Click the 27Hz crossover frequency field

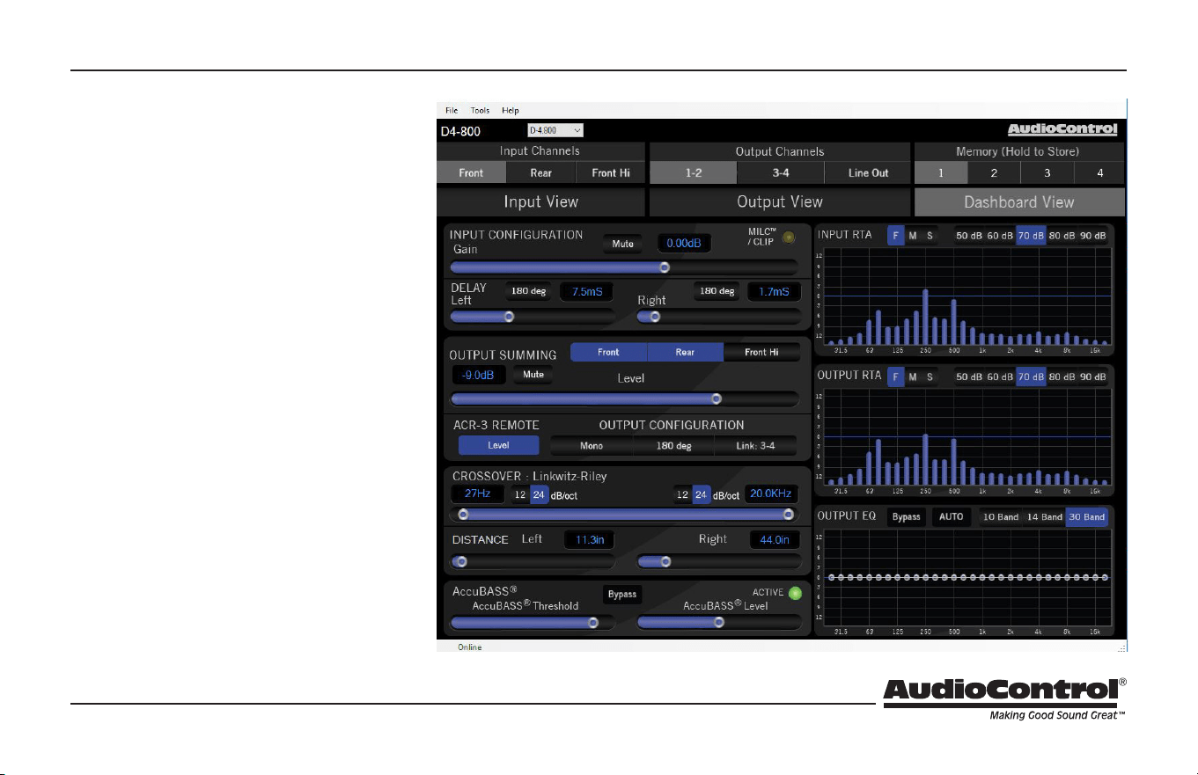[478, 494]
